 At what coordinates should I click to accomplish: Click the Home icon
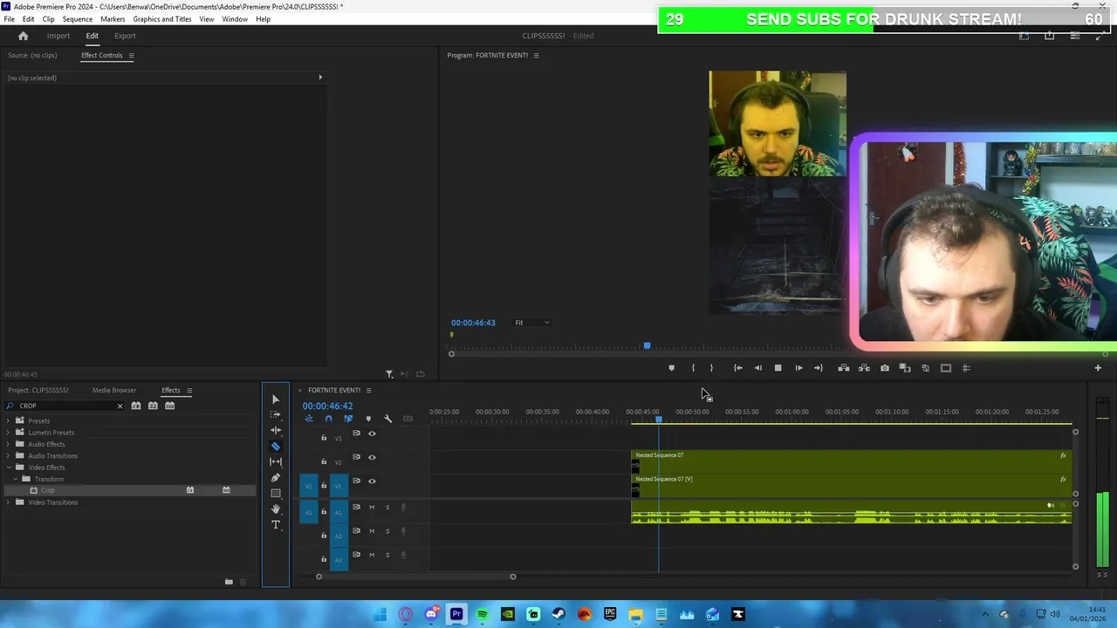click(24, 36)
